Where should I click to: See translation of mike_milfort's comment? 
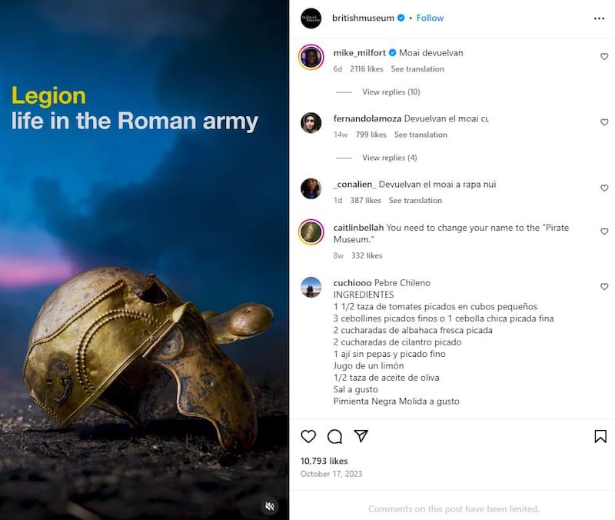coord(417,69)
